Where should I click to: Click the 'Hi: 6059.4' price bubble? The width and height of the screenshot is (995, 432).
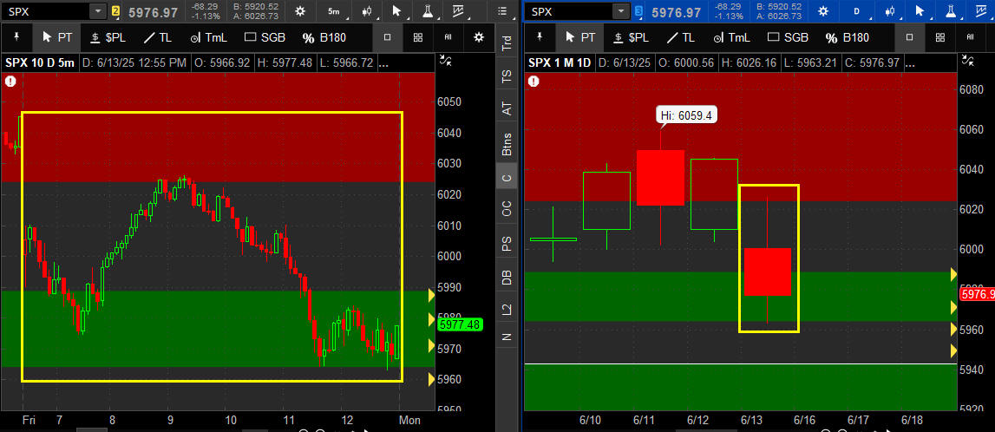click(686, 115)
